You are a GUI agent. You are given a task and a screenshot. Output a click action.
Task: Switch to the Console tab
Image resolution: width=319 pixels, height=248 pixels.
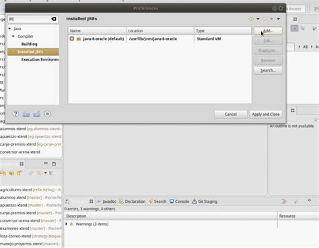click(x=179, y=201)
